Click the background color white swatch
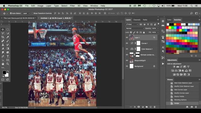The width and height of the screenshot is (201, 113). (7, 75)
